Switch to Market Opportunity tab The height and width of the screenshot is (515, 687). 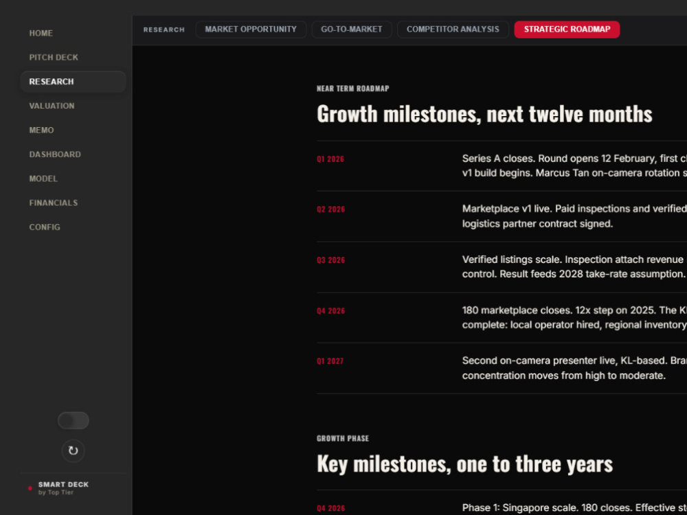coord(251,30)
